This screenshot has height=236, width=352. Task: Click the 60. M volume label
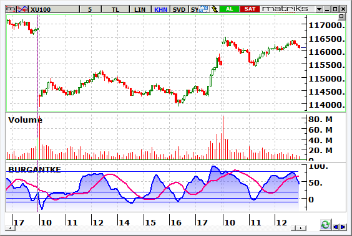[x=320, y=130]
